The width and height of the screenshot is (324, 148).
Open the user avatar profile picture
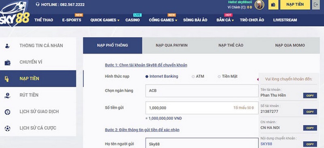259,5
